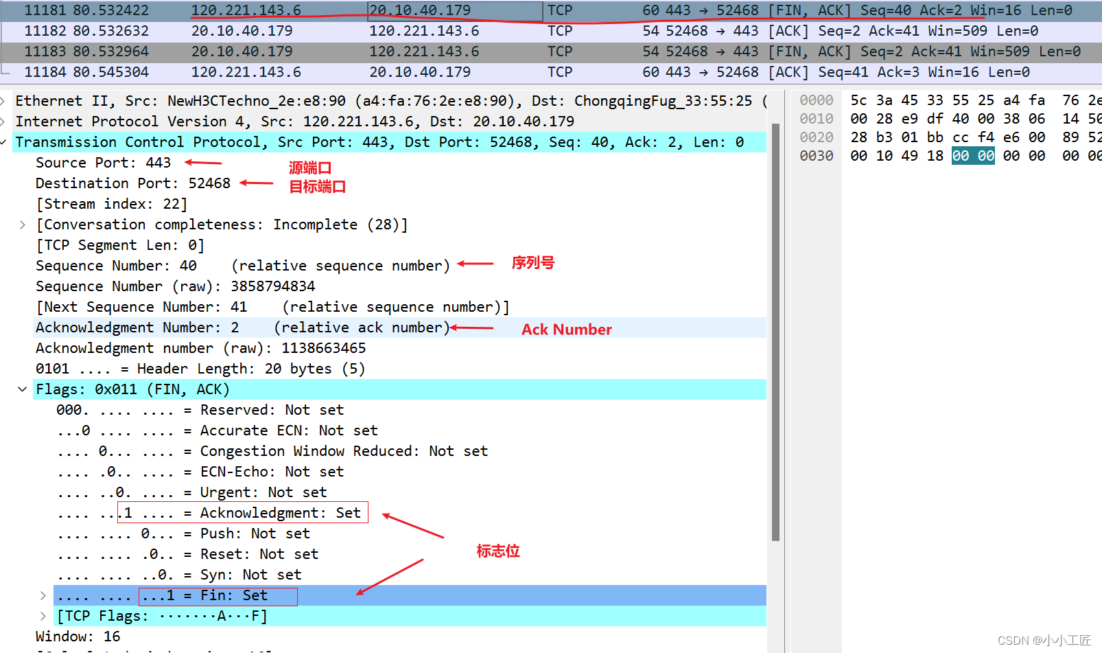1102x653 pixels.
Task: Select the Destination Port: 52468 field
Action: pyautogui.click(x=133, y=183)
